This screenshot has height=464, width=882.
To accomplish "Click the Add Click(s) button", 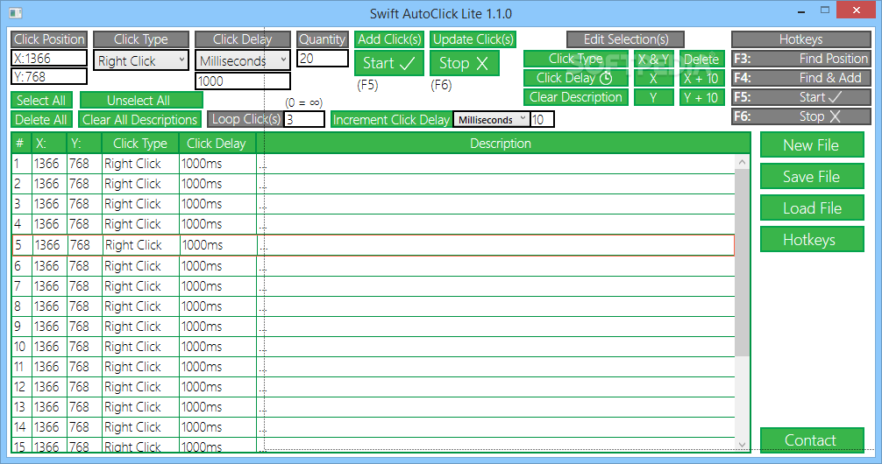I will 389,39.
